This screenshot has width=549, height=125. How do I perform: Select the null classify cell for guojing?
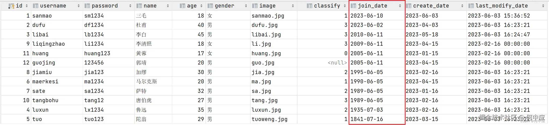click(x=337, y=63)
